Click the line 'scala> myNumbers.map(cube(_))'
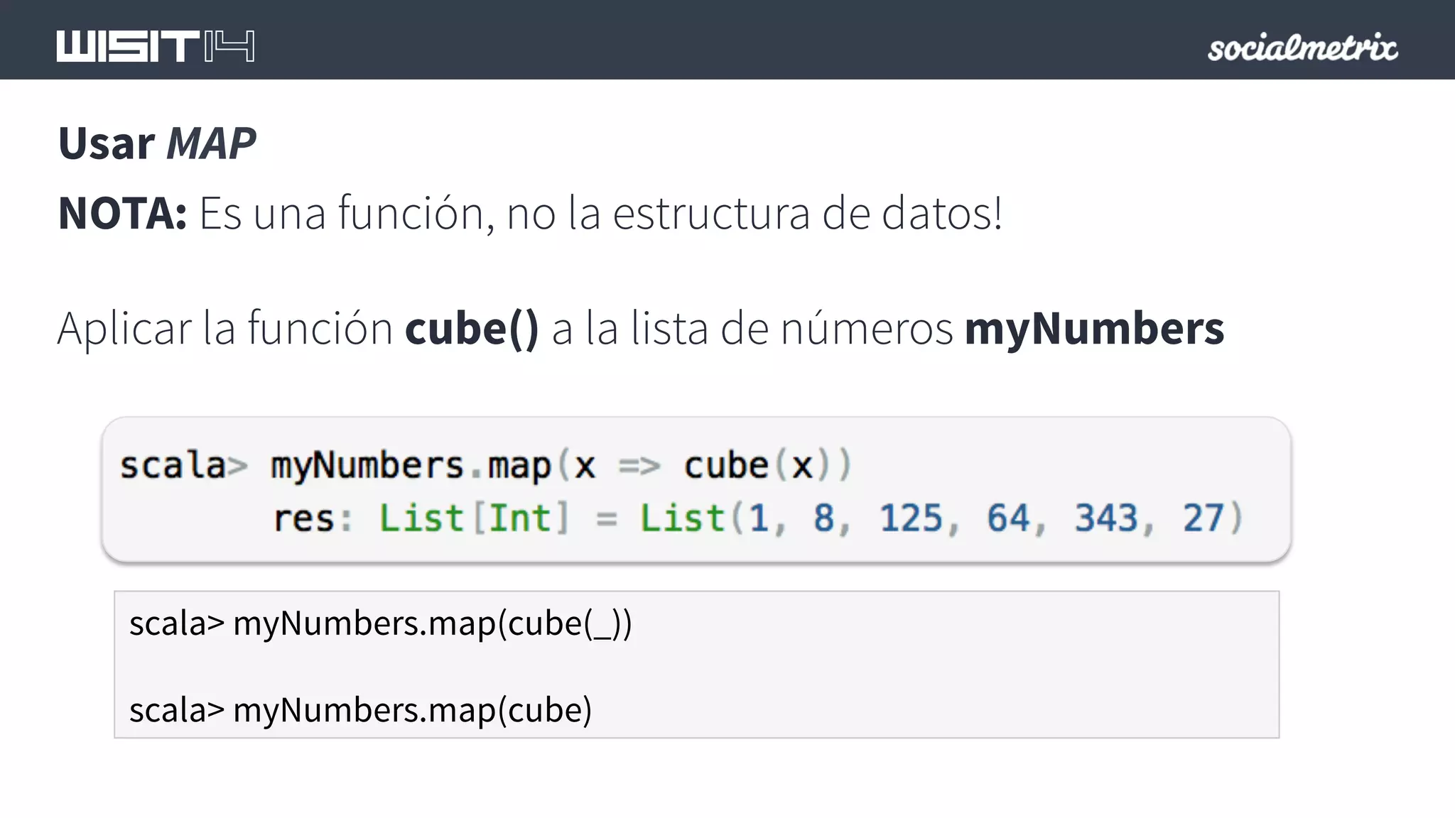The height and width of the screenshot is (818, 1455). 381,624
